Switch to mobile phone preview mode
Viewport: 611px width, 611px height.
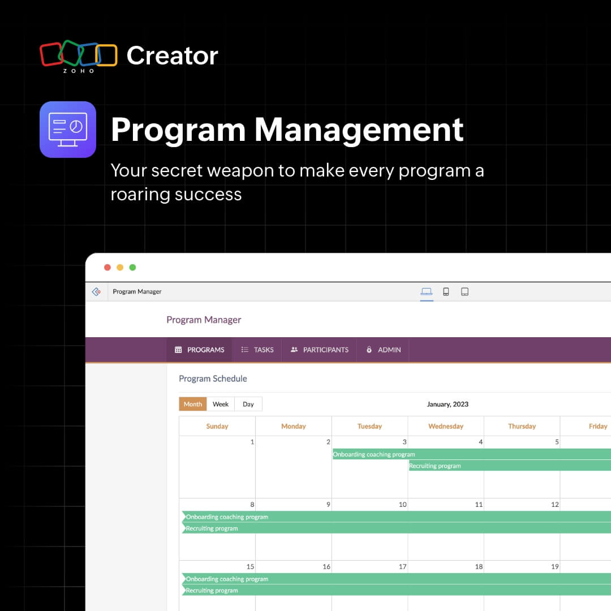[446, 291]
